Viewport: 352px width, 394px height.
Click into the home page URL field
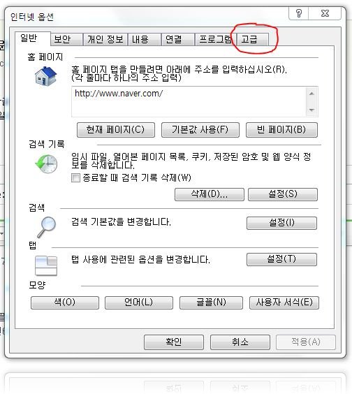[189, 101]
